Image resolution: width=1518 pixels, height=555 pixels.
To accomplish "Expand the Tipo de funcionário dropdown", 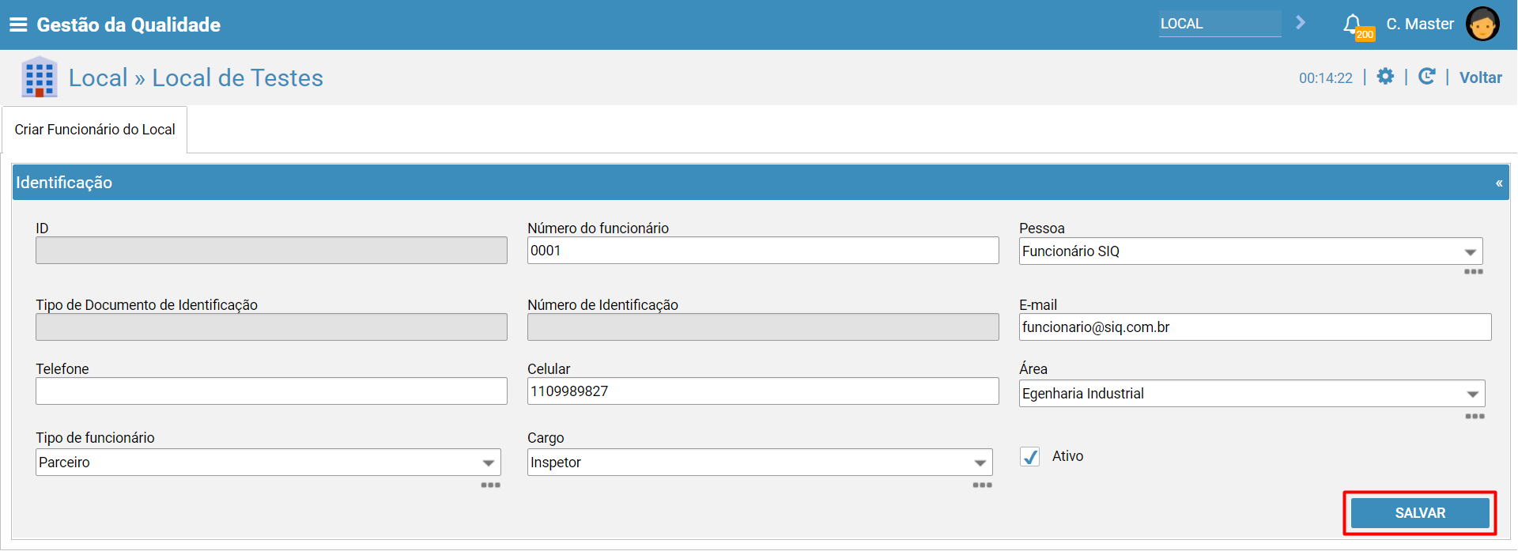I will click(489, 463).
